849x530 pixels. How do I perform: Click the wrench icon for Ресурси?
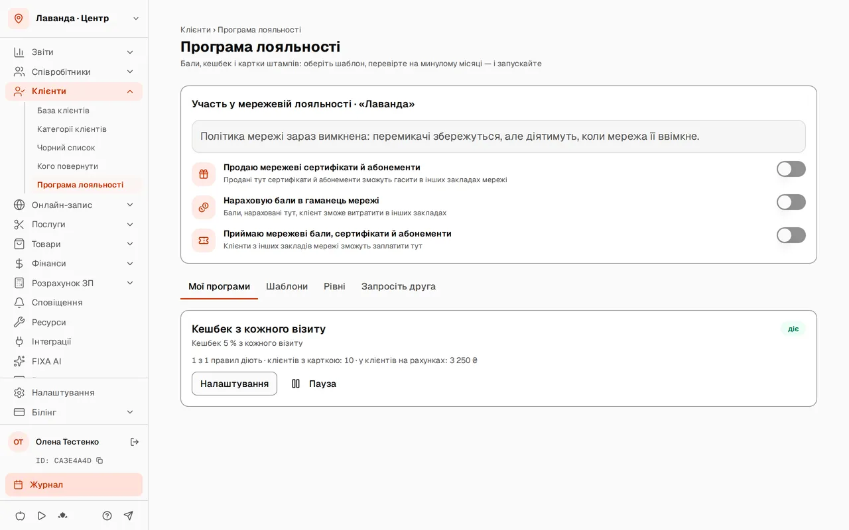tap(19, 323)
